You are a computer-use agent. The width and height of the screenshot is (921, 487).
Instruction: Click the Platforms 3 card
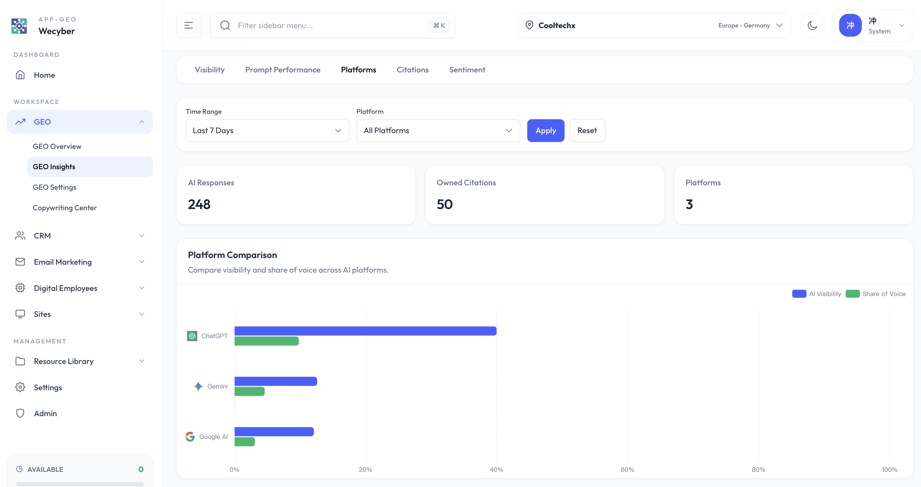[793, 195]
